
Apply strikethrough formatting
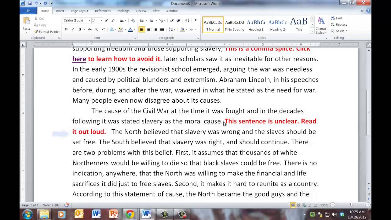90,29
